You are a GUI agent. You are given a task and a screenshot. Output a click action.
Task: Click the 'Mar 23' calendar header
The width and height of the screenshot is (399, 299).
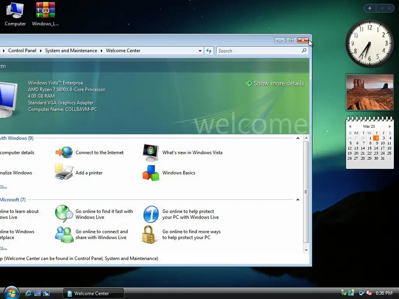click(369, 127)
